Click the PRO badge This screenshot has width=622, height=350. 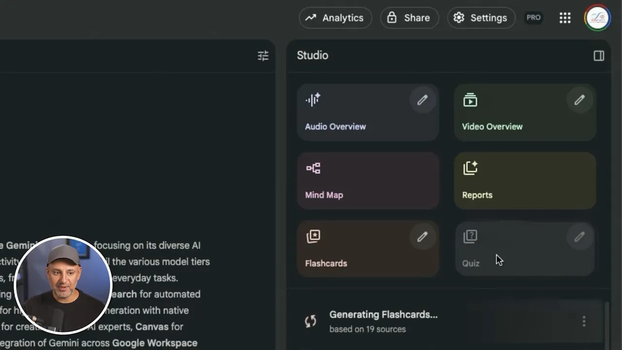pos(534,17)
